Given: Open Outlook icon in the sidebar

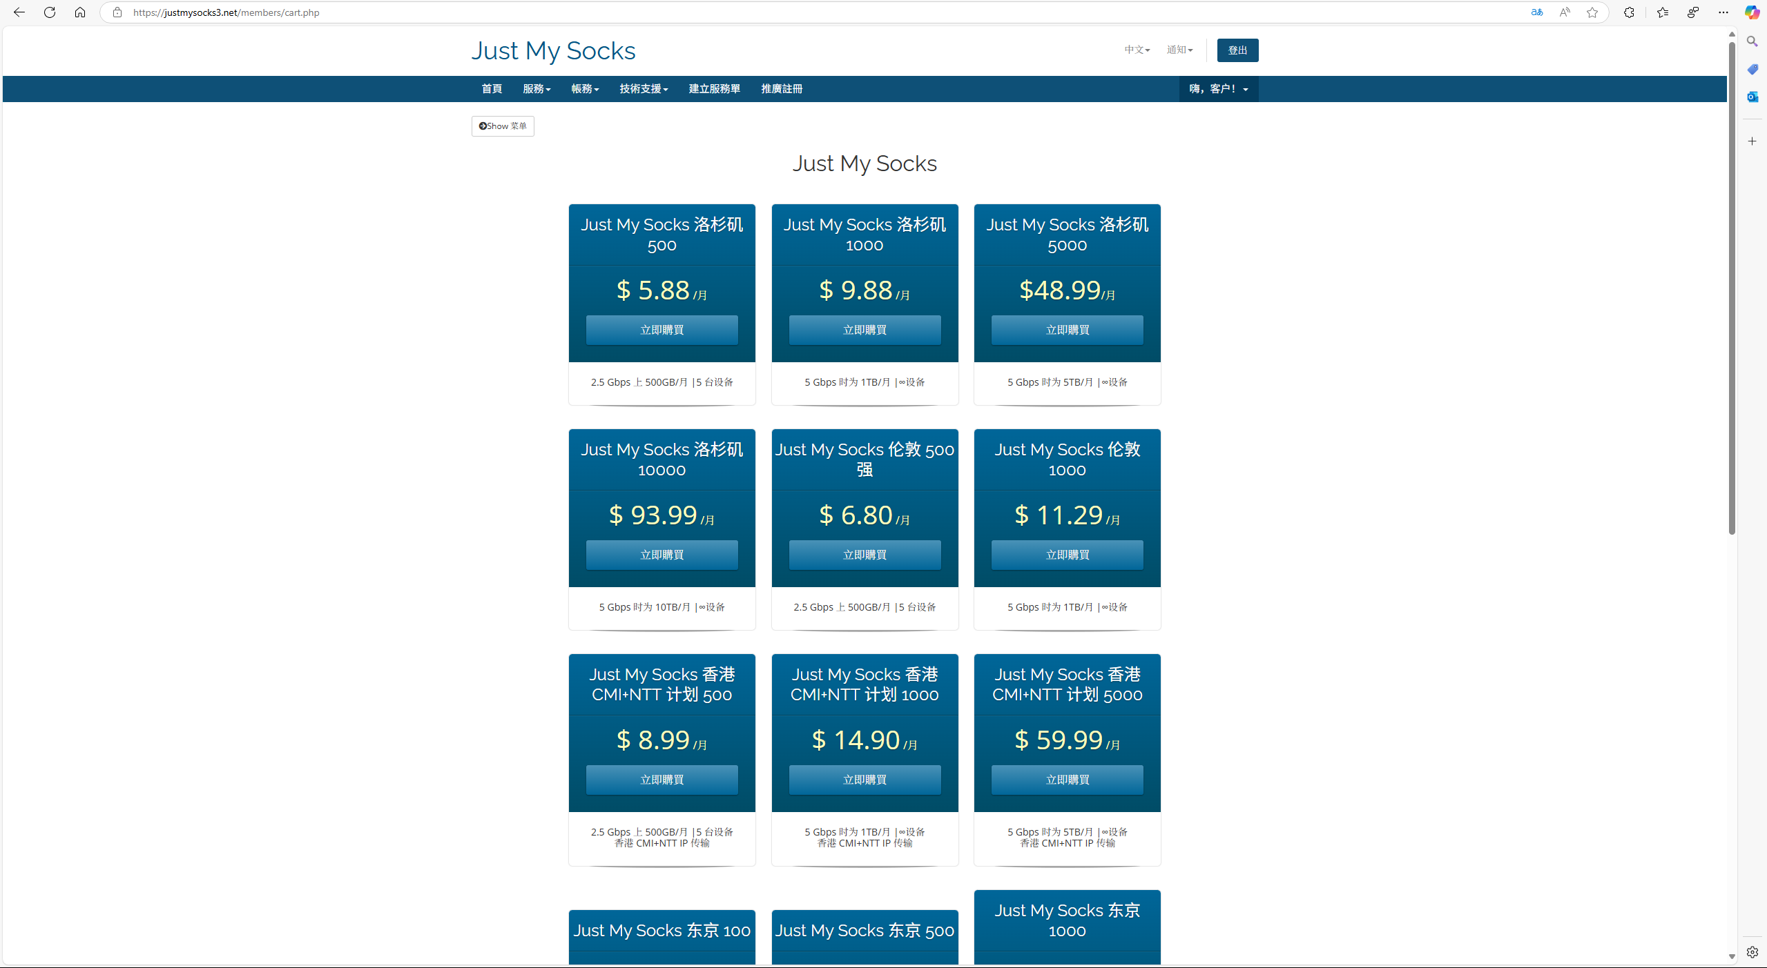Looking at the screenshot, I should click(x=1752, y=97).
